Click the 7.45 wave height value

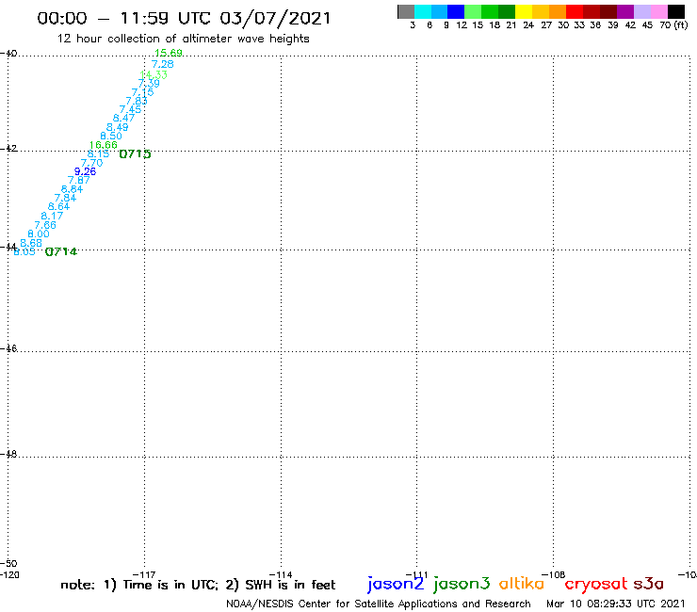[x=130, y=109]
